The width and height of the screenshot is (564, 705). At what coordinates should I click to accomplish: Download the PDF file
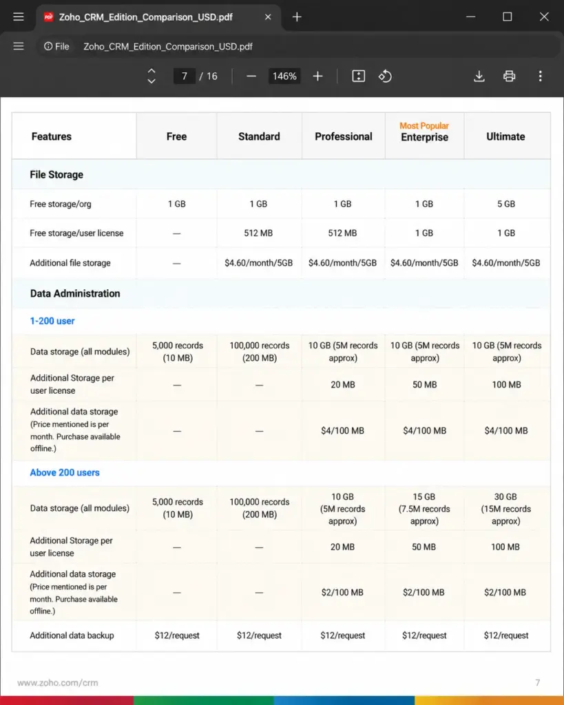tap(479, 76)
